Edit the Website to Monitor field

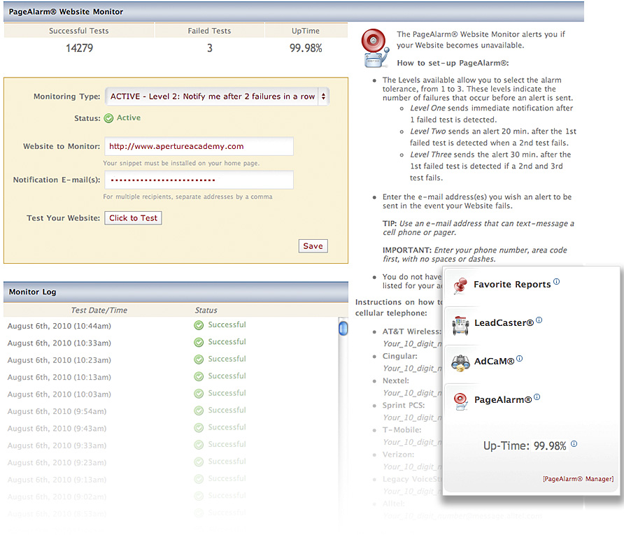coord(199,146)
